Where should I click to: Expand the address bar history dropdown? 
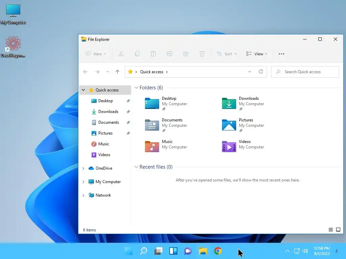tap(250, 71)
